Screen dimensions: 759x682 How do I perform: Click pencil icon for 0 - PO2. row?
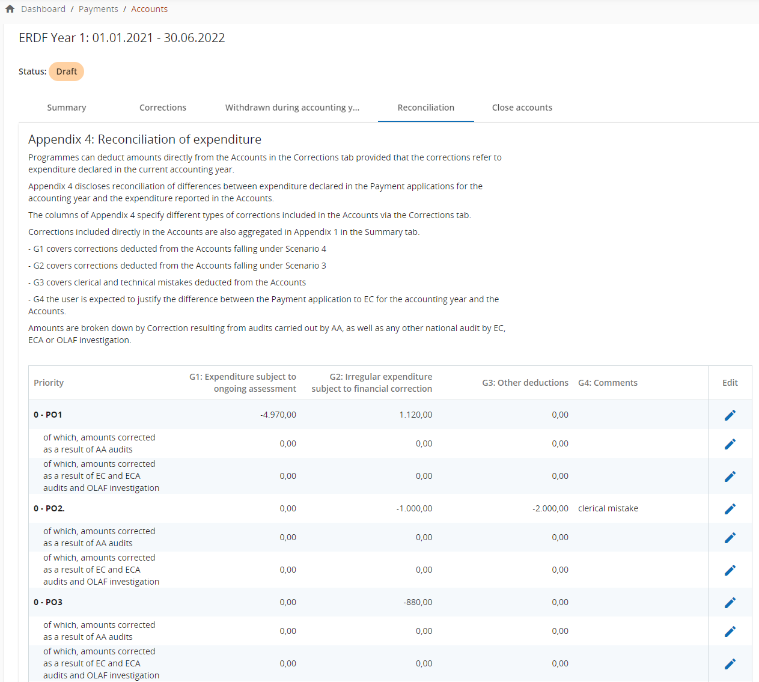730,509
